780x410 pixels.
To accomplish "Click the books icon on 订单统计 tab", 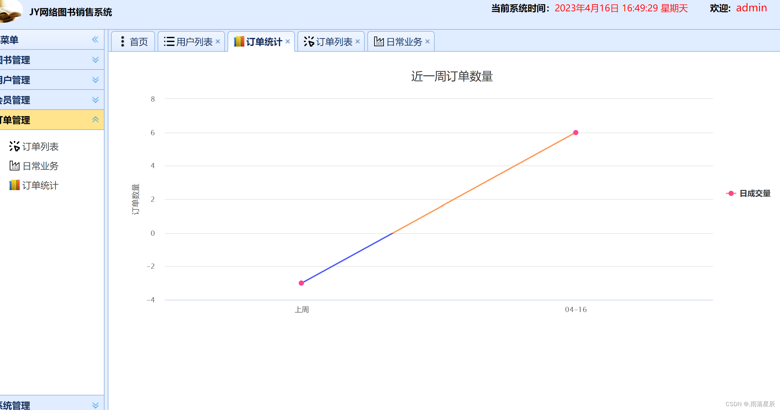I will click(239, 41).
